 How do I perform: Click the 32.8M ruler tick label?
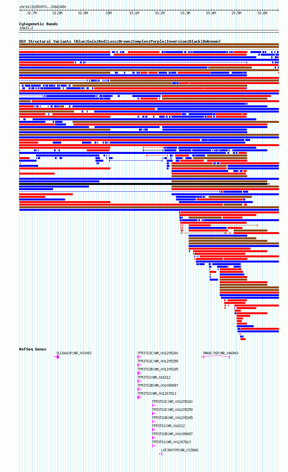tap(57, 13)
